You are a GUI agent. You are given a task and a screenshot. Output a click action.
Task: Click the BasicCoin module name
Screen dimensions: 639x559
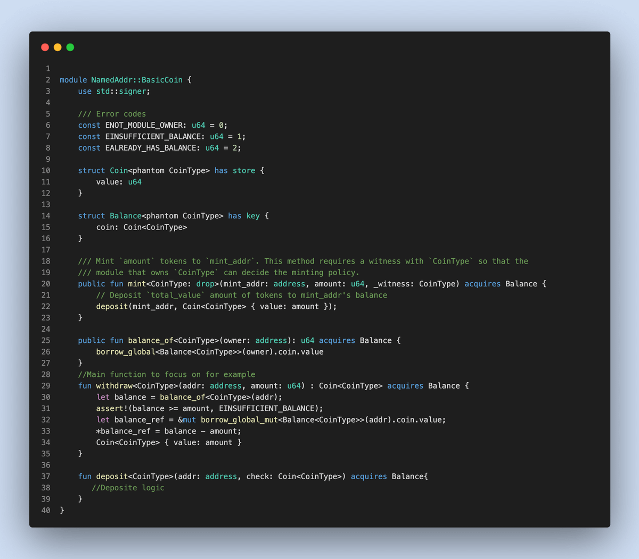pyautogui.click(x=162, y=80)
